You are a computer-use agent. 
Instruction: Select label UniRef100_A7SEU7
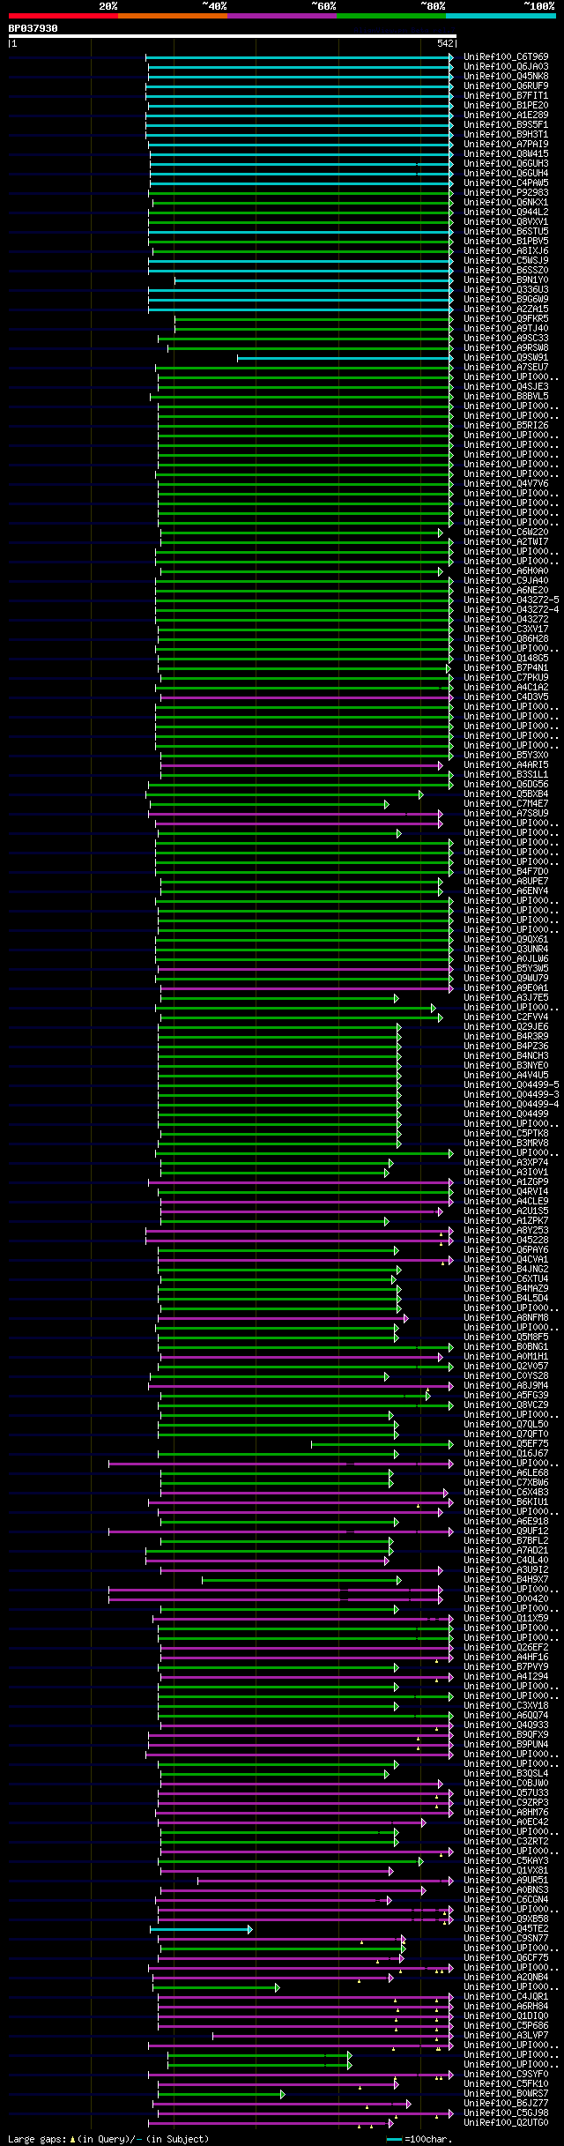click(x=506, y=368)
